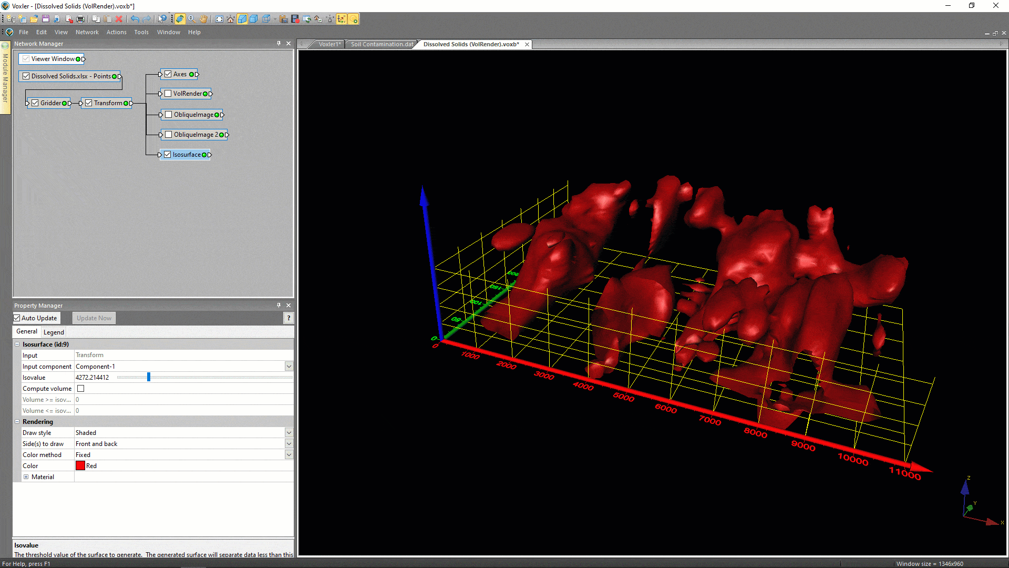Collapse the Rendering section
This screenshot has height=568, width=1009.
point(17,422)
